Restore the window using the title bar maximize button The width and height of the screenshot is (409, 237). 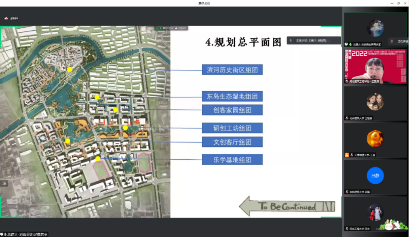tap(398, 3)
